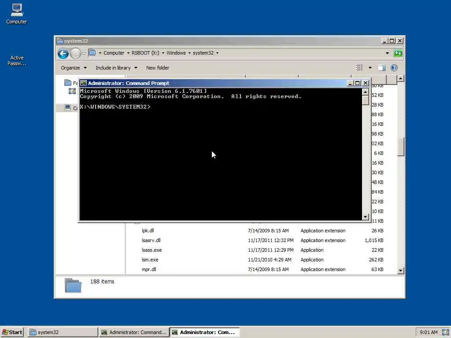Select the lsass.exe file
The width and height of the screenshot is (451, 338).
(152, 250)
